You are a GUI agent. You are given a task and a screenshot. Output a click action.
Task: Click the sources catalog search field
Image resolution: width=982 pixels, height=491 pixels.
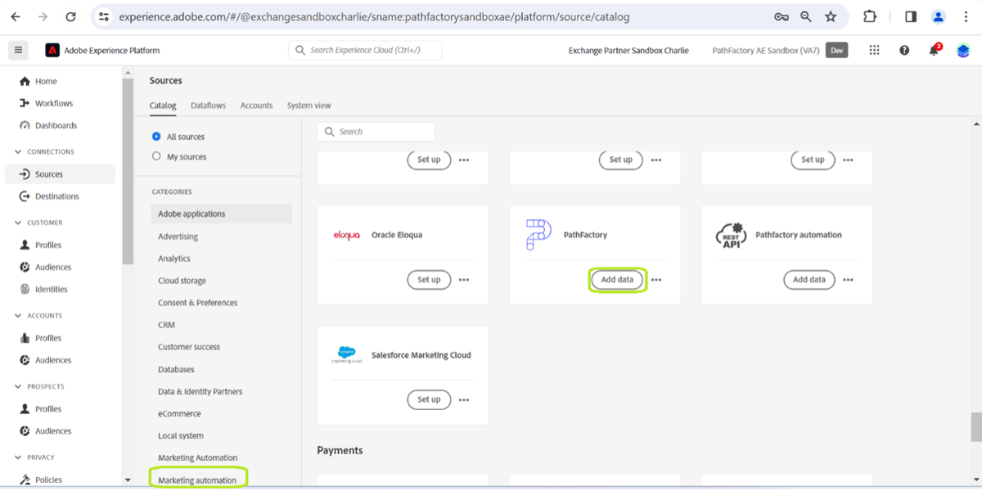(x=376, y=132)
